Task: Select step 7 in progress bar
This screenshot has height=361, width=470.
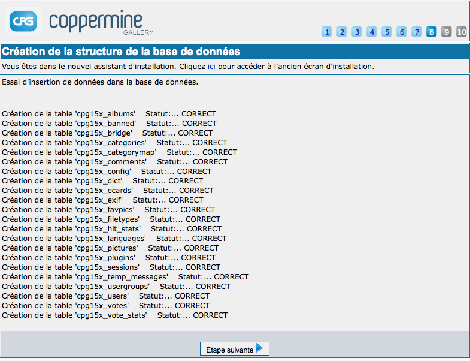Action: pyautogui.click(x=417, y=32)
